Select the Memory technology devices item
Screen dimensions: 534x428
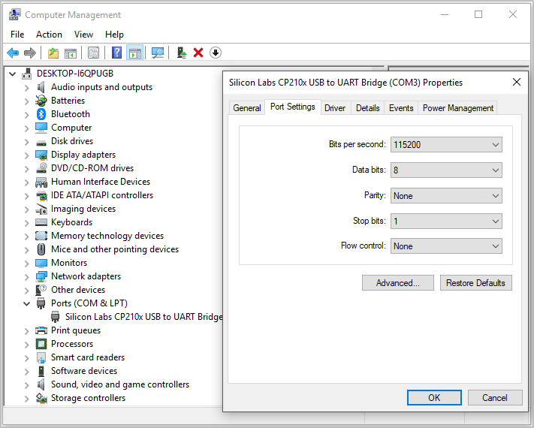[107, 236]
